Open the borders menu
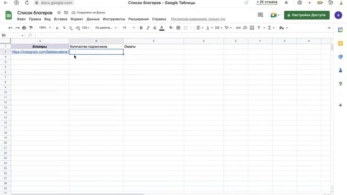 pos(178,28)
